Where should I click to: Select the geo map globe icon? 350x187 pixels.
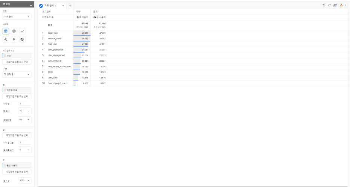(x=22, y=39)
